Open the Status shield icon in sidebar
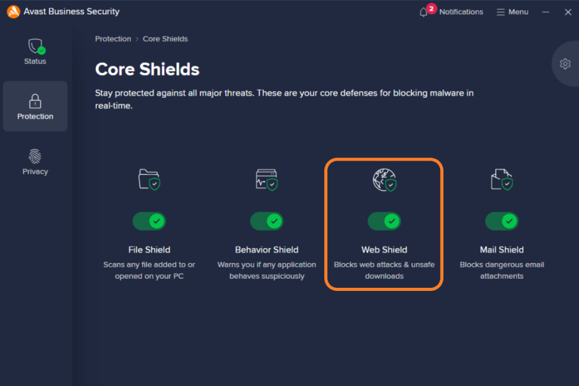The width and height of the screenshot is (579, 386). 36,46
